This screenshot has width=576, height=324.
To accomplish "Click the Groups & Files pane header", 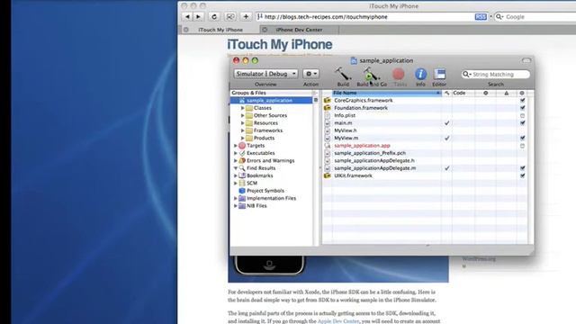I will [x=272, y=93].
